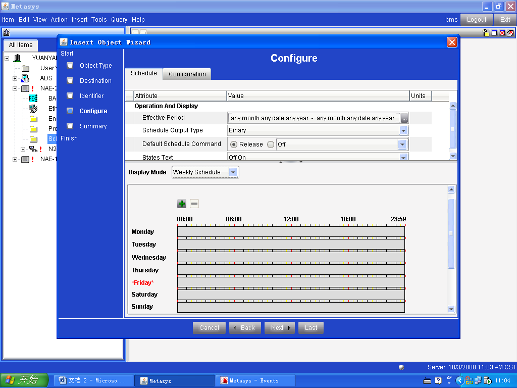Select the Release radio button
Viewport: 517px width, 388px height.
click(234, 144)
